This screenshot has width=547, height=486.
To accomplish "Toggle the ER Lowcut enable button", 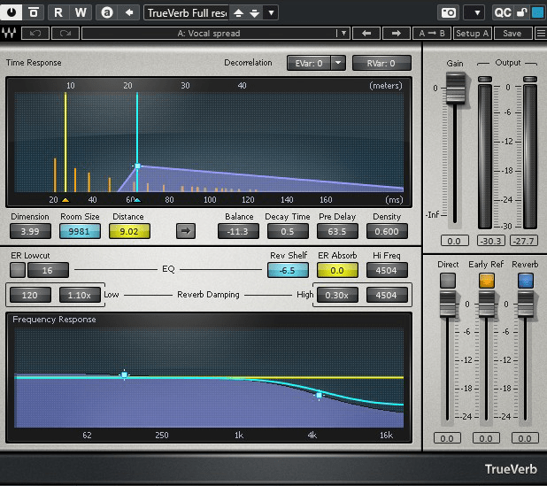I will [x=18, y=270].
